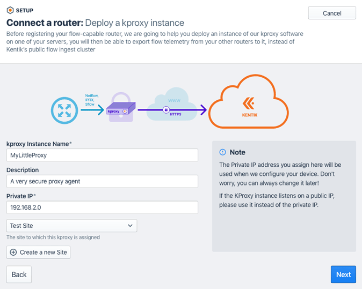Open the Test Site dropdown
362x289 pixels.
point(71,226)
